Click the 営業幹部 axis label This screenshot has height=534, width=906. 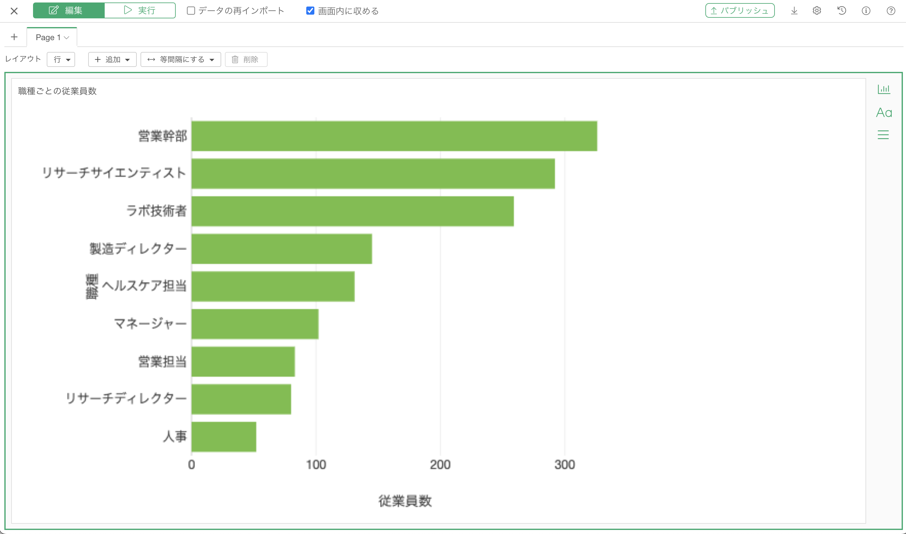coord(162,136)
